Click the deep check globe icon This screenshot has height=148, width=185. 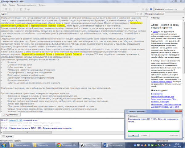[x=28, y=9]
